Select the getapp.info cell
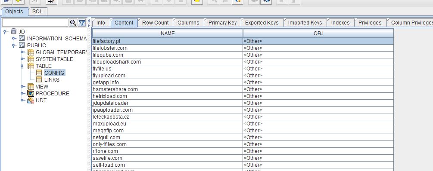The image size is (433, 171). coord(168,82)
